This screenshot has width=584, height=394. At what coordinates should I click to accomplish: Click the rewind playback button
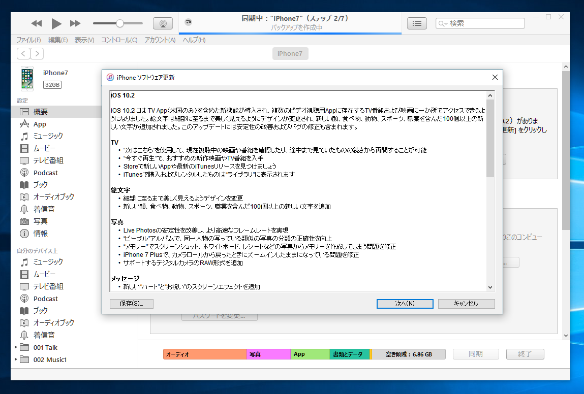point(36,23)
